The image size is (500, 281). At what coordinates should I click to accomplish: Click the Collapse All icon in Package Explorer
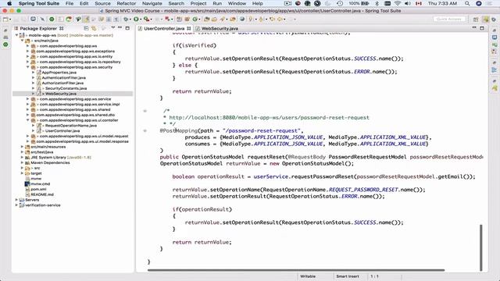(x=86, y=28)
